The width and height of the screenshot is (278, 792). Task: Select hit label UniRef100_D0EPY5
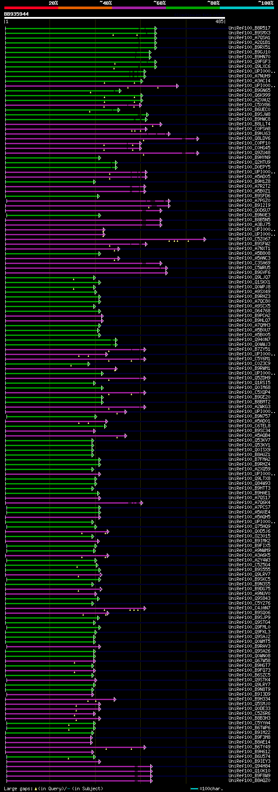(249, 167)
